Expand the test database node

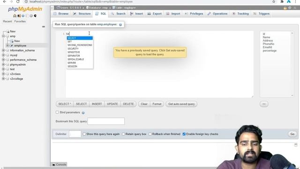(3, 69)
